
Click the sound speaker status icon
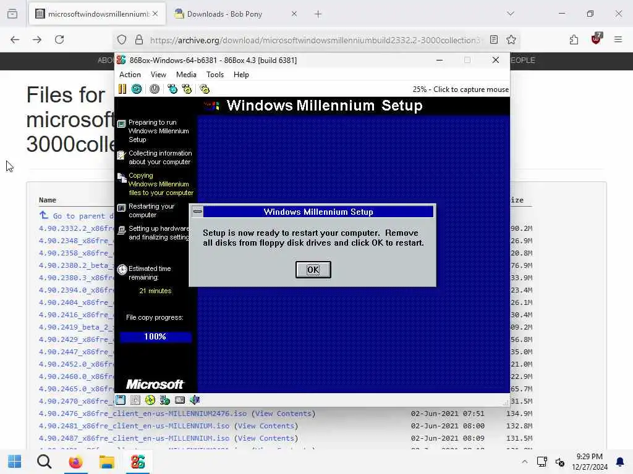point(195,400)
